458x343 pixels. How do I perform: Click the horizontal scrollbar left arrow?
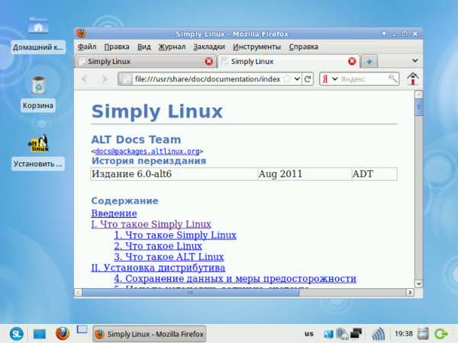coord(79,292)
